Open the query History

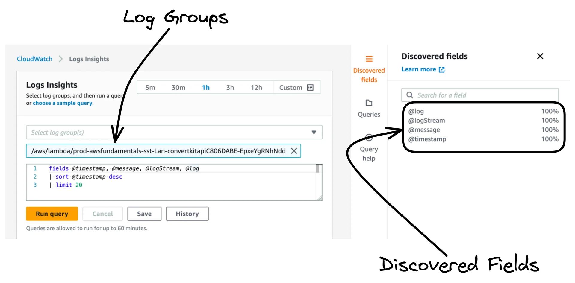(x=187, y=214)
